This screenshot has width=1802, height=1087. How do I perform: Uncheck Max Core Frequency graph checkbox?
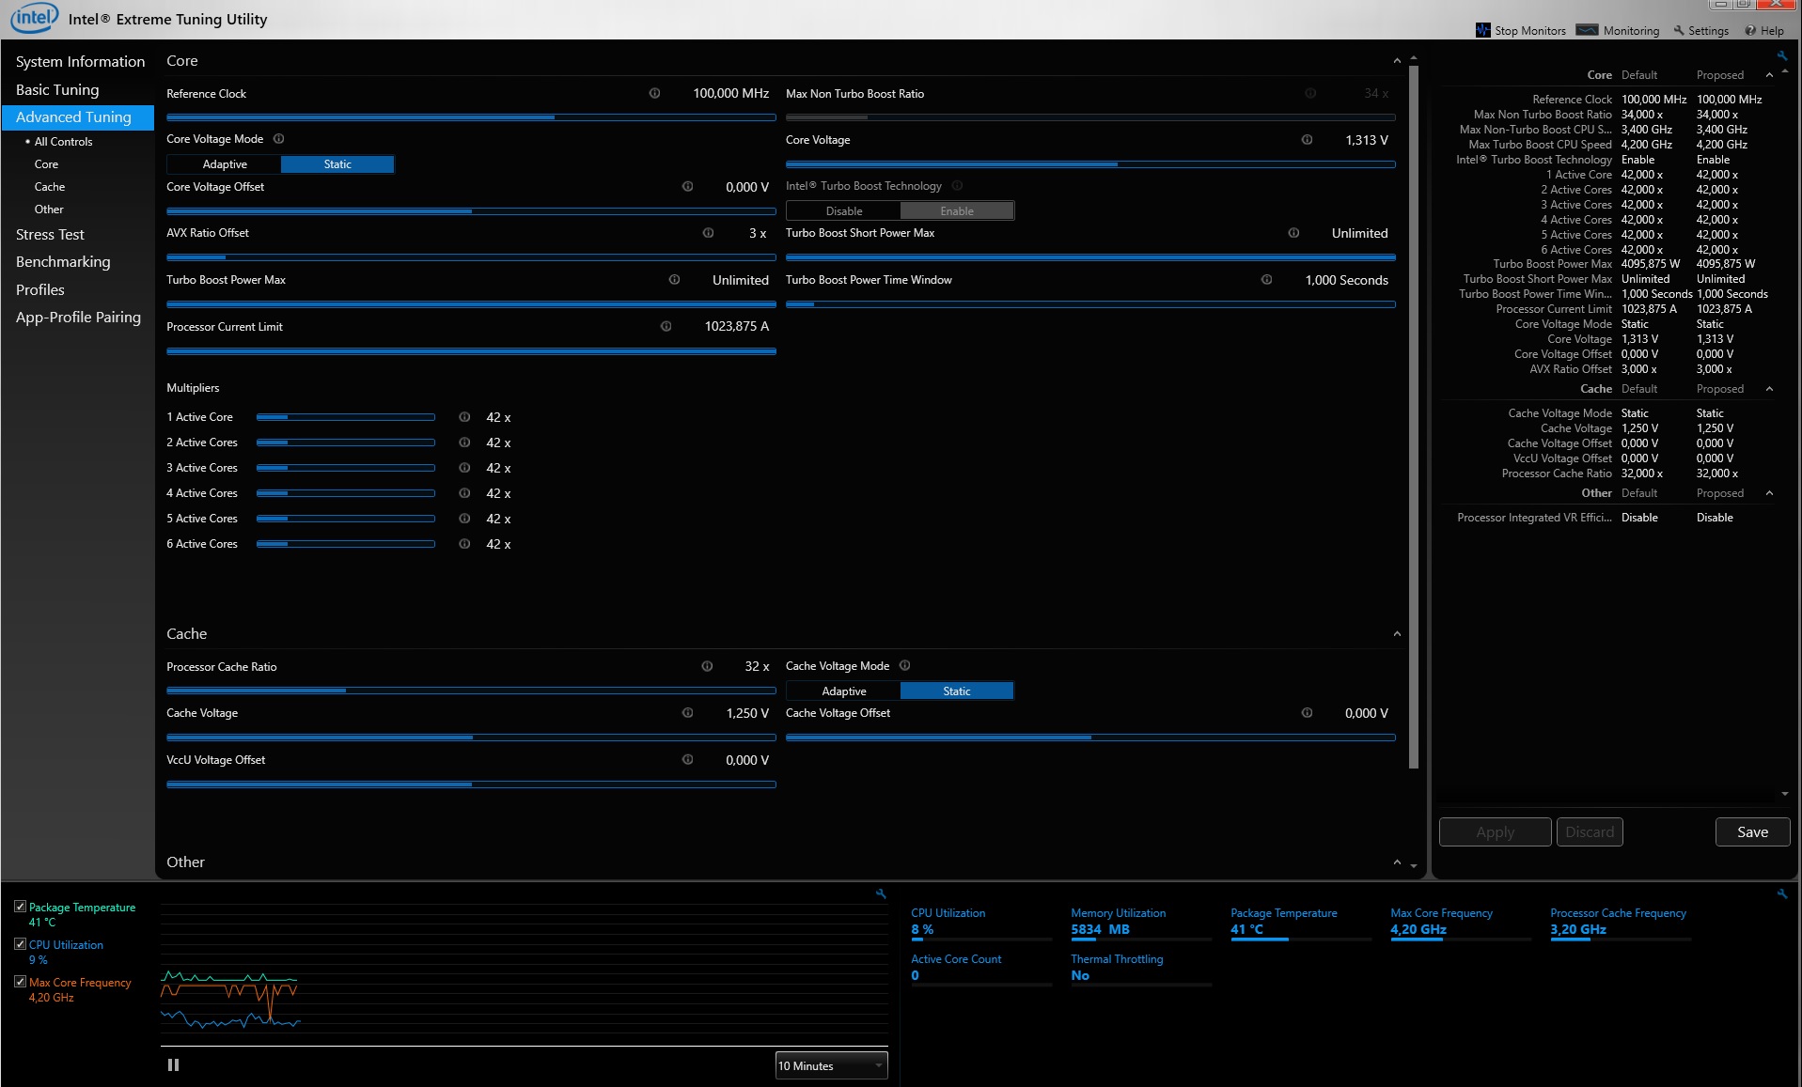(x=20, y=982)
